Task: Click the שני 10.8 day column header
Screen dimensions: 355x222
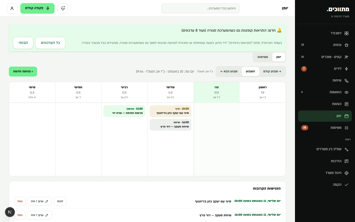Action: pyautogui.click(x=217, y=92)
